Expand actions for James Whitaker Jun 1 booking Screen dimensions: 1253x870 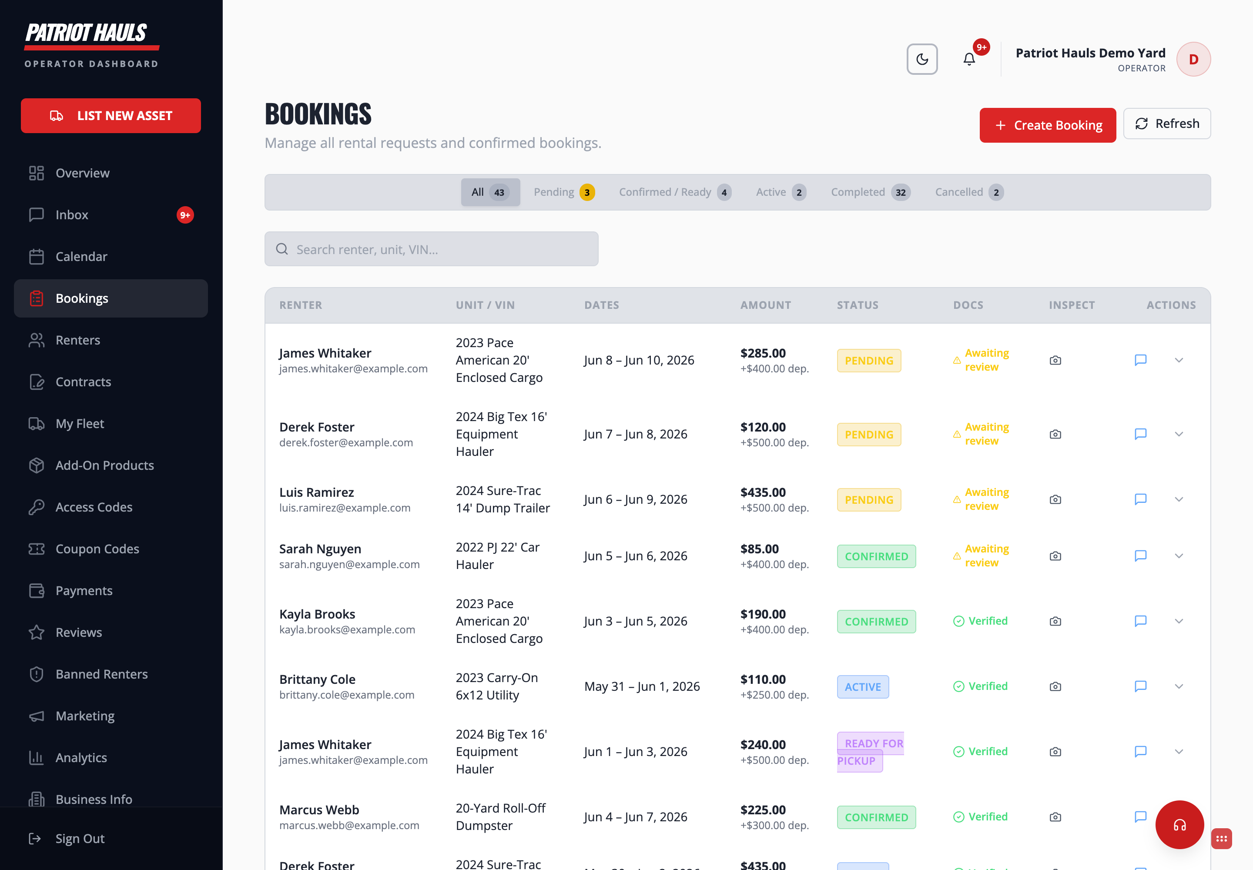coord(1178,752)
